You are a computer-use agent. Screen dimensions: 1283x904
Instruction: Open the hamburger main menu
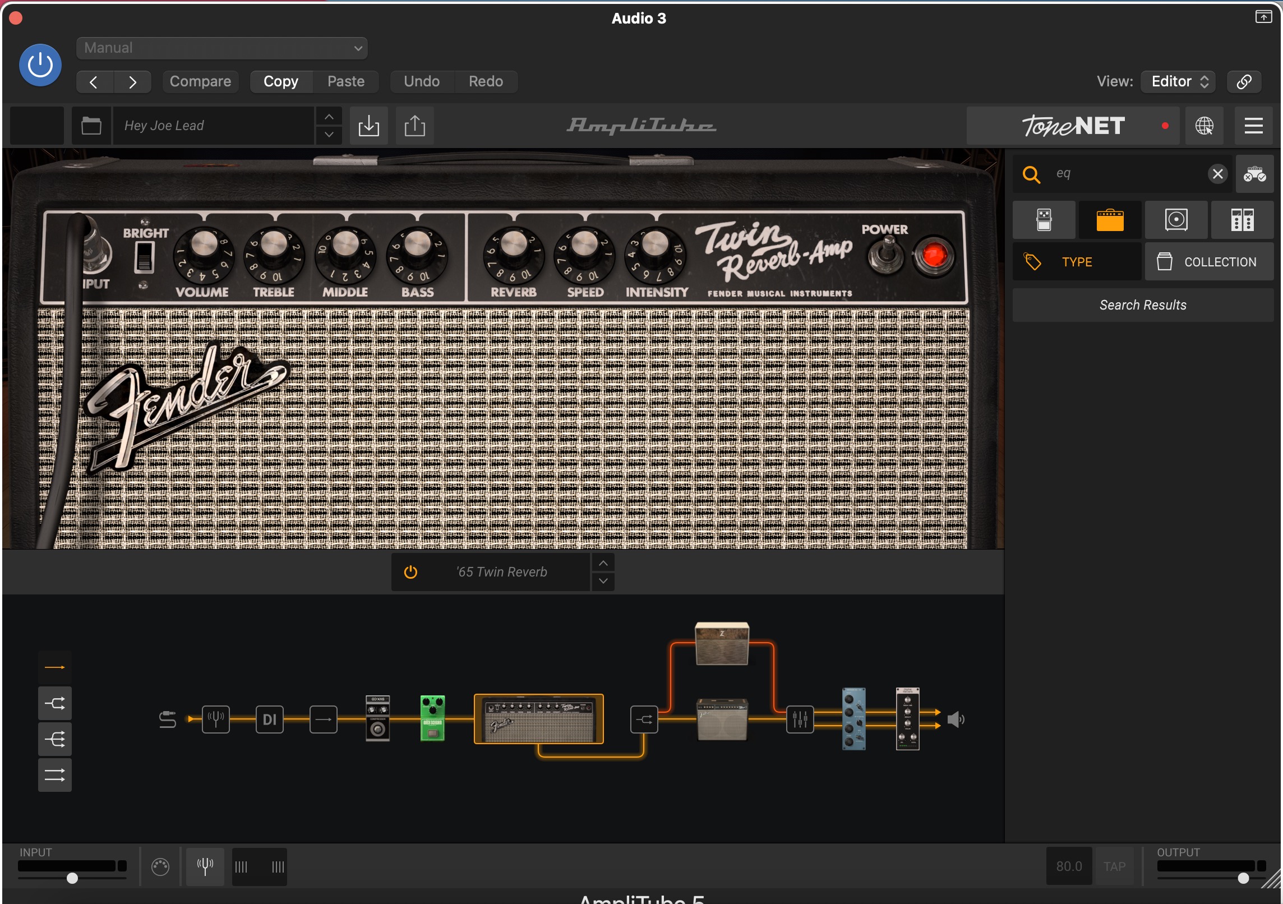[1254, 126]
